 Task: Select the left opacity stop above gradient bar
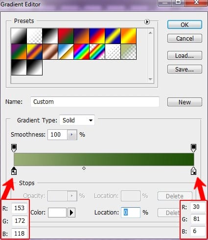[14, 148]
